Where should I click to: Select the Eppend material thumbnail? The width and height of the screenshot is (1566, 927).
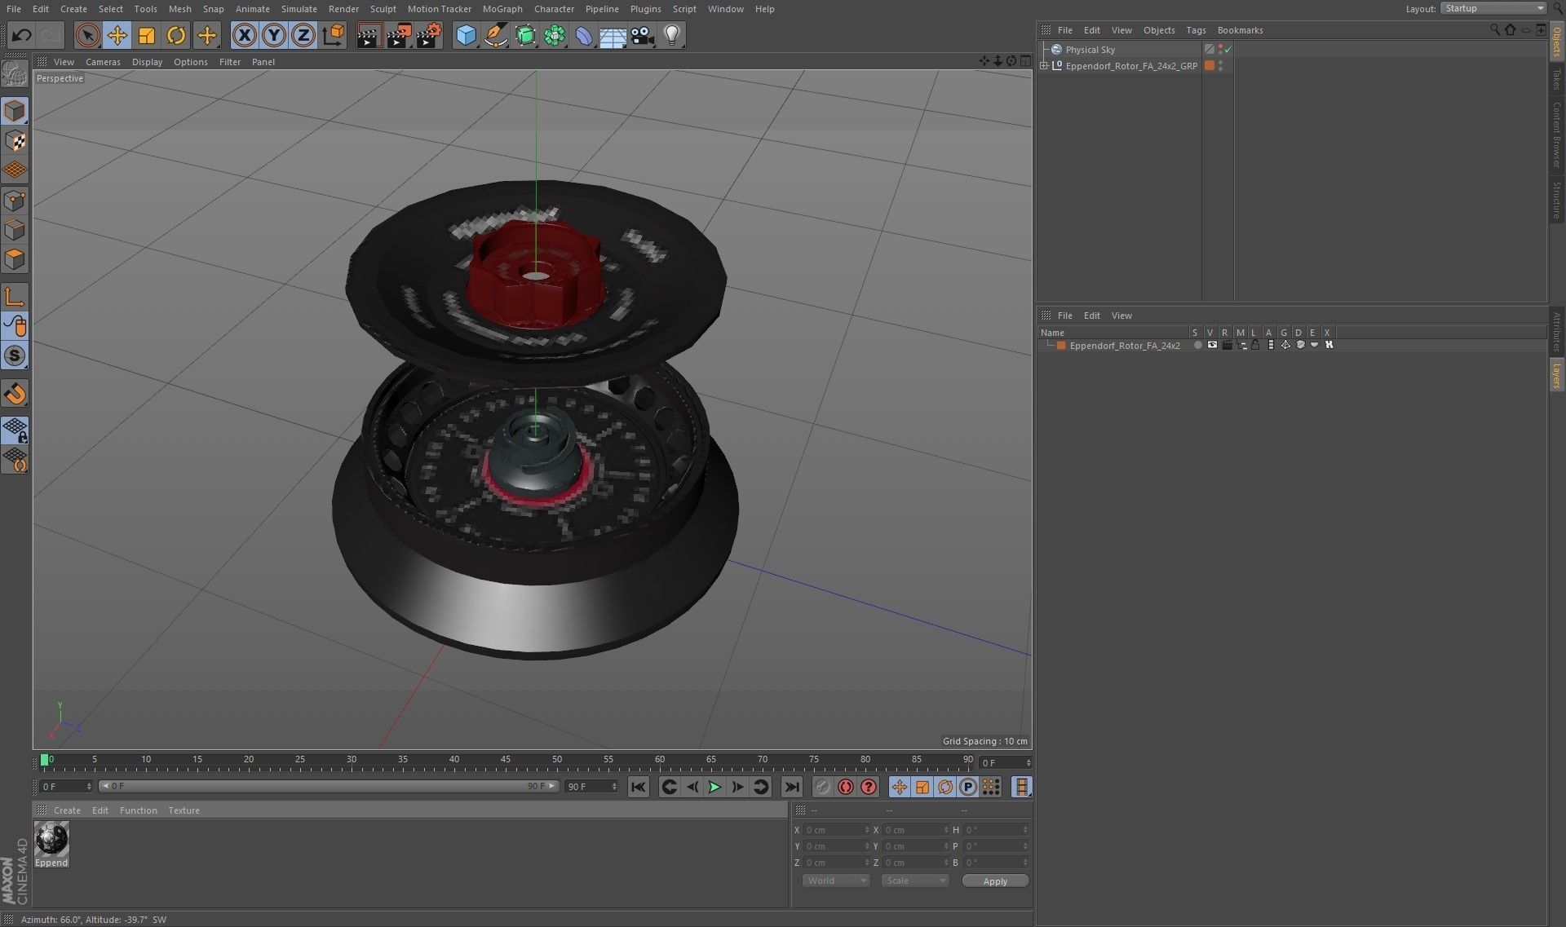(x=51, y=840)
